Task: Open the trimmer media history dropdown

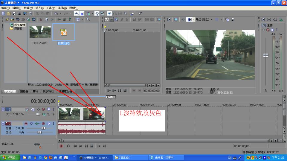Action: 112,19
